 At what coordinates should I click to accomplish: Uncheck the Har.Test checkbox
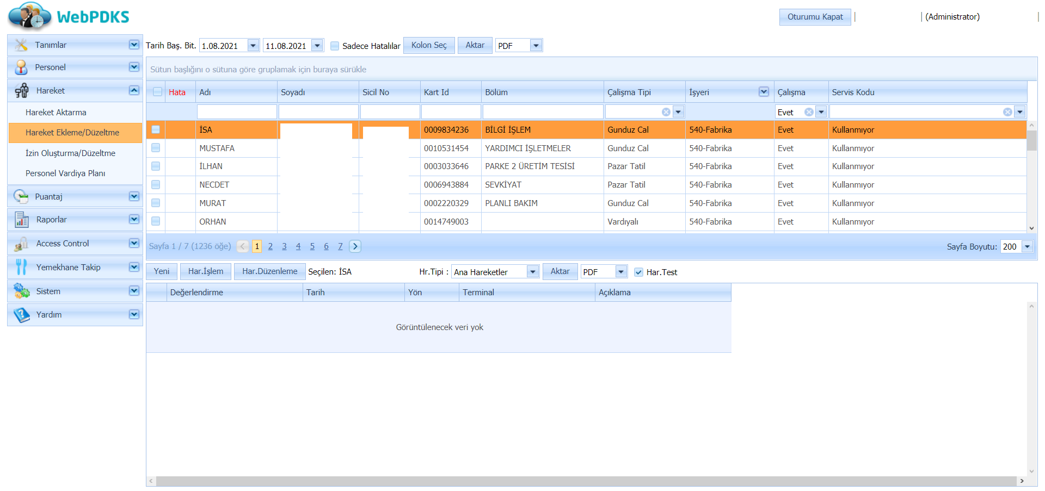coord(638,272)
